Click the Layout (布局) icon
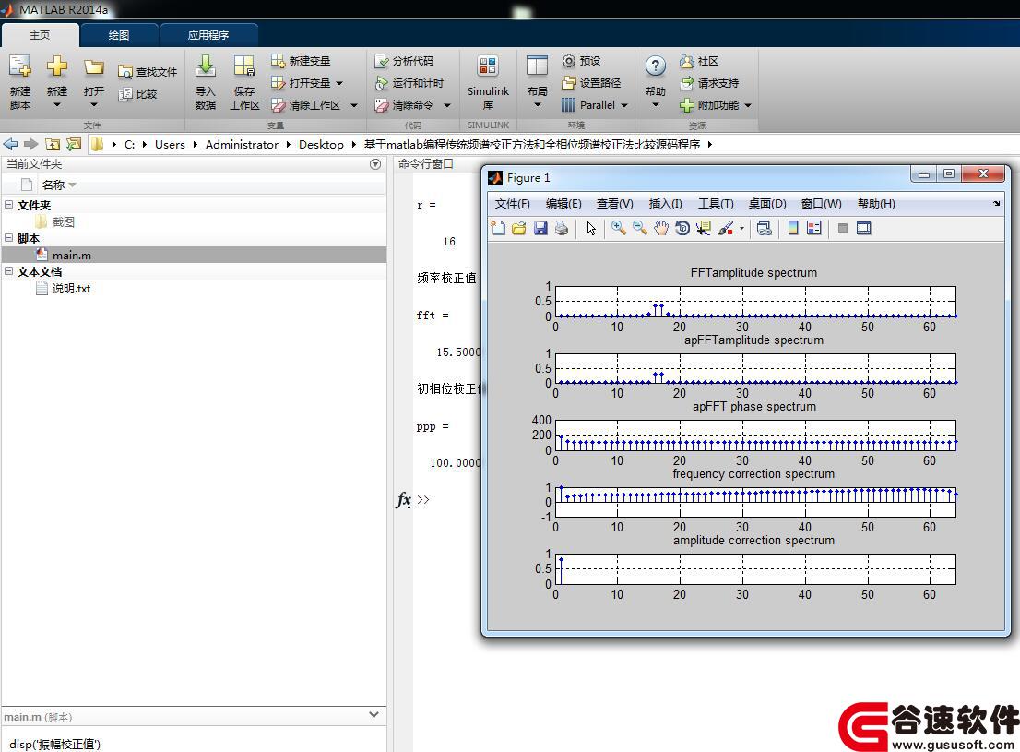 [537, 66]
